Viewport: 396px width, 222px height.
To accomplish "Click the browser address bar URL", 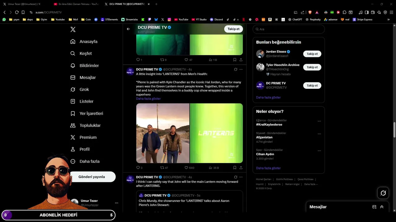I will (x=49, y=12).
